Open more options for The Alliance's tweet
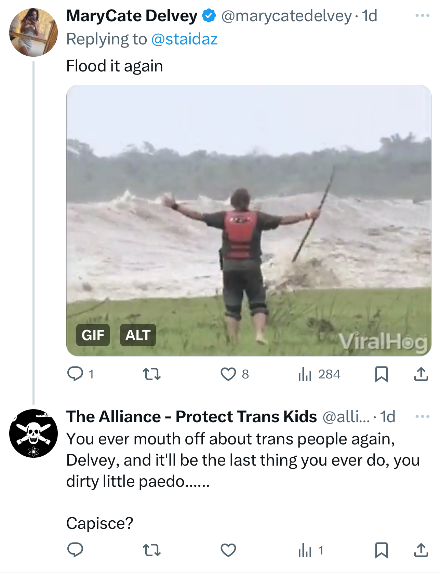Viewport: 441px width, 575px height. click(x=422, y=416)
